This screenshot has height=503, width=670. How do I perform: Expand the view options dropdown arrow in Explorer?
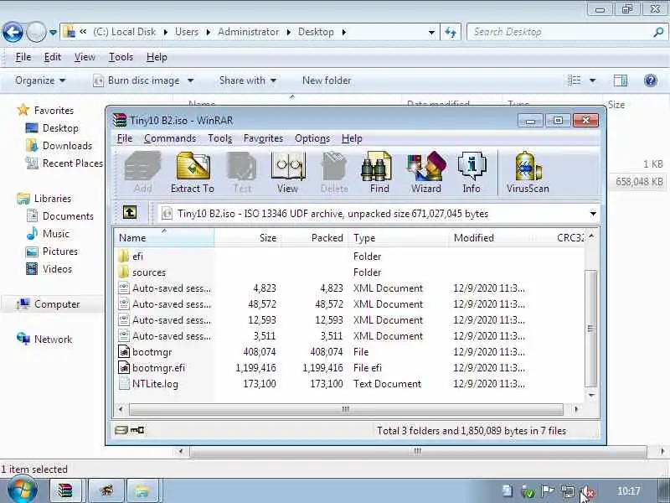[593, 80]
